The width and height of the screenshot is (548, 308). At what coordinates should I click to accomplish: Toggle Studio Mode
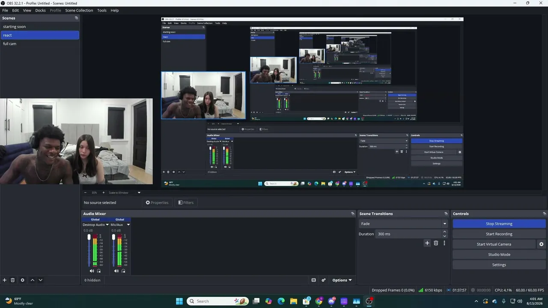pos(499,255)
